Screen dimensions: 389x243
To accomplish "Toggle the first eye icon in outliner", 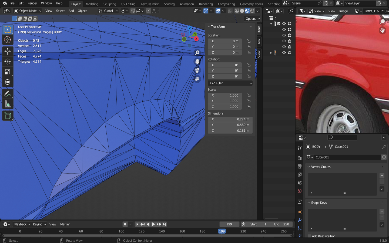I will [284, 24].
